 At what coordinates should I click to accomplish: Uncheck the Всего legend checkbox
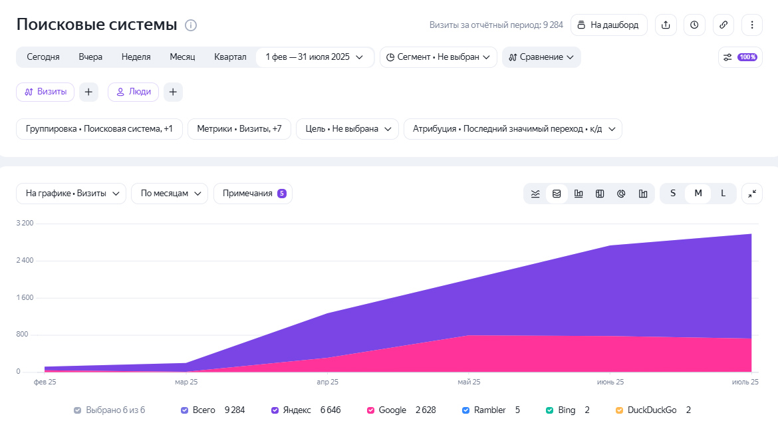click(185, 410)
